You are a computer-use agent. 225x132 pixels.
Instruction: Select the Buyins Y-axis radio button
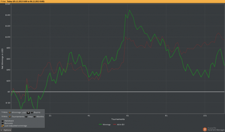point(32,112)
